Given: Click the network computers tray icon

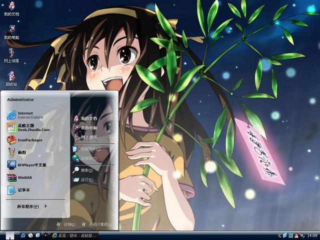Looking at the screenshot, I should pyautogui.click(x=285, y=235).
